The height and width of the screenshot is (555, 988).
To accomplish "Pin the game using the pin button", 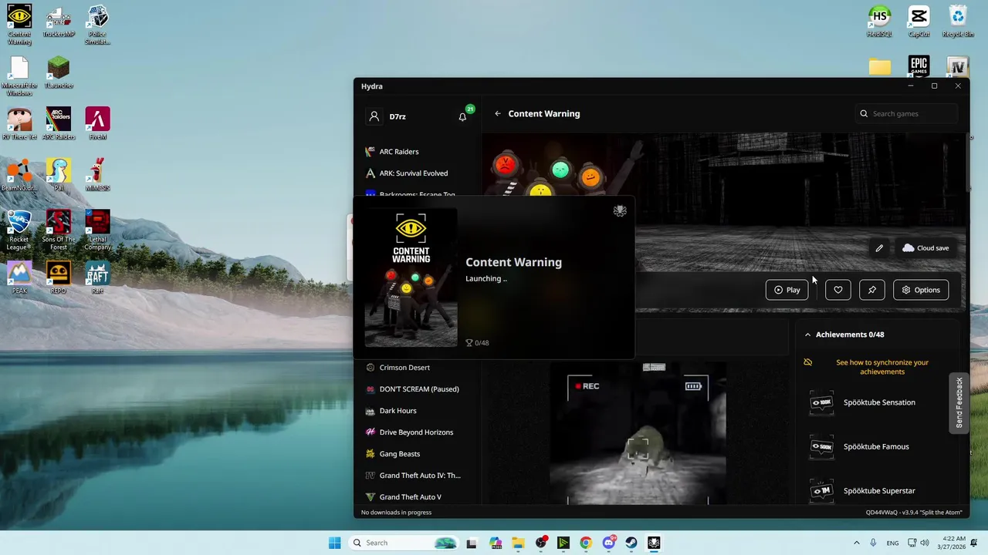I will pos(872,290).
